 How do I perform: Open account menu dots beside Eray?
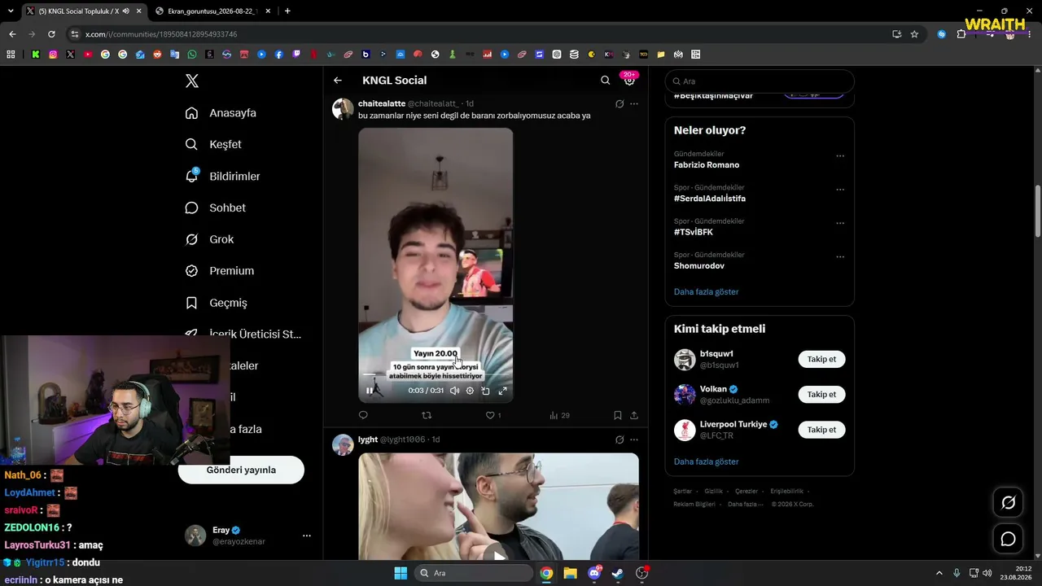(x=307, y=536)
